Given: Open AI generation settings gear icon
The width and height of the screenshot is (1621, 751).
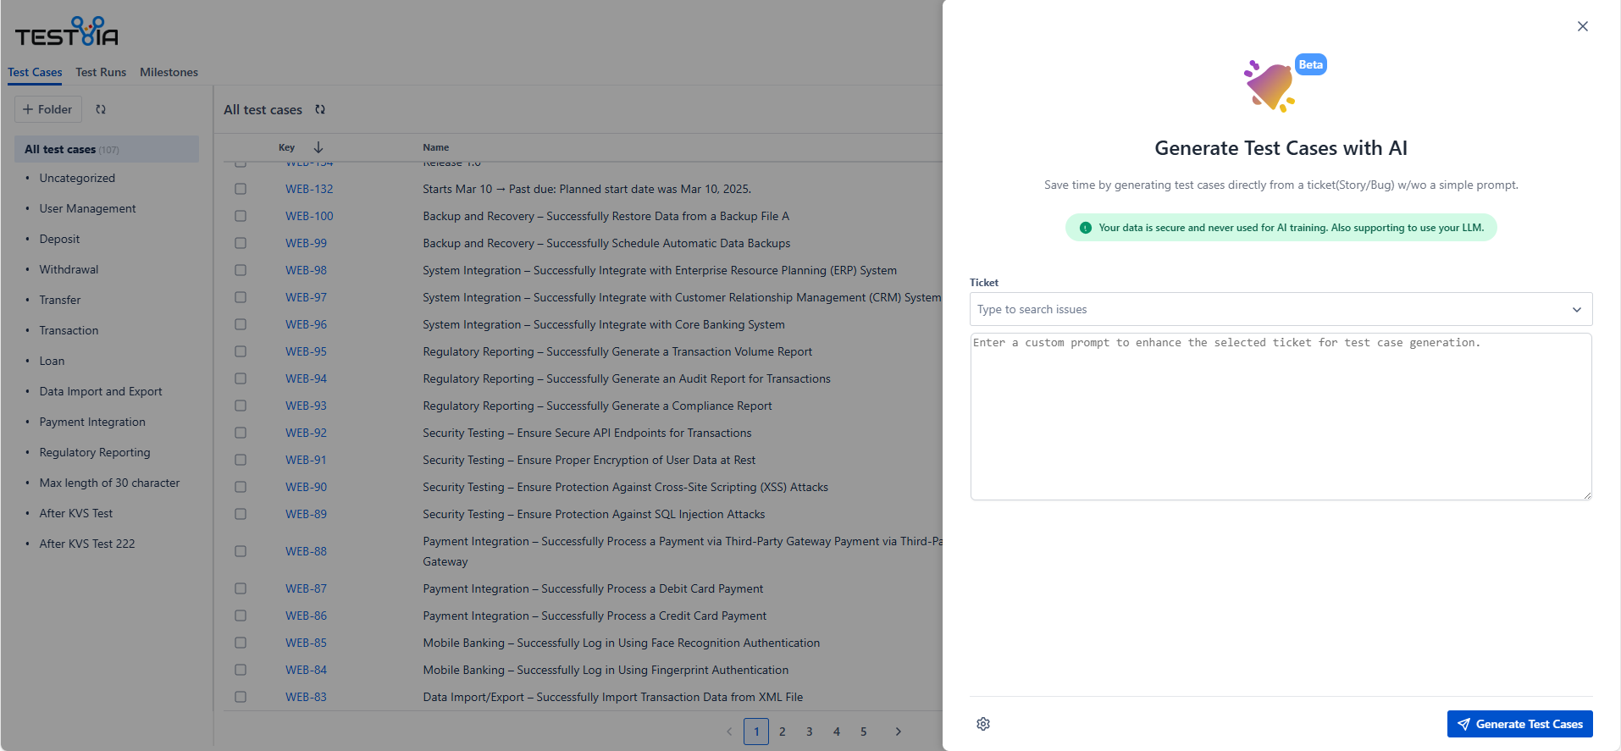Looking at the screenshot, I should point(982,724).
